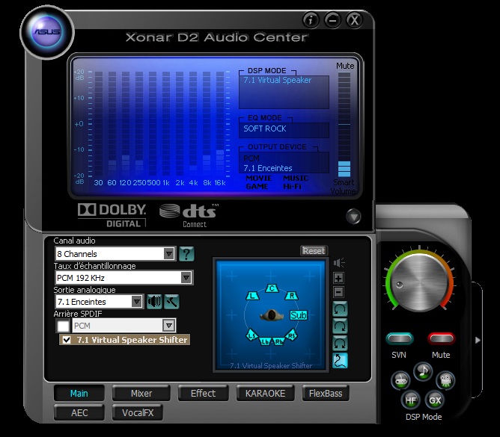Open the Arrière SPDIF PCM dropdown

[124, 326]
